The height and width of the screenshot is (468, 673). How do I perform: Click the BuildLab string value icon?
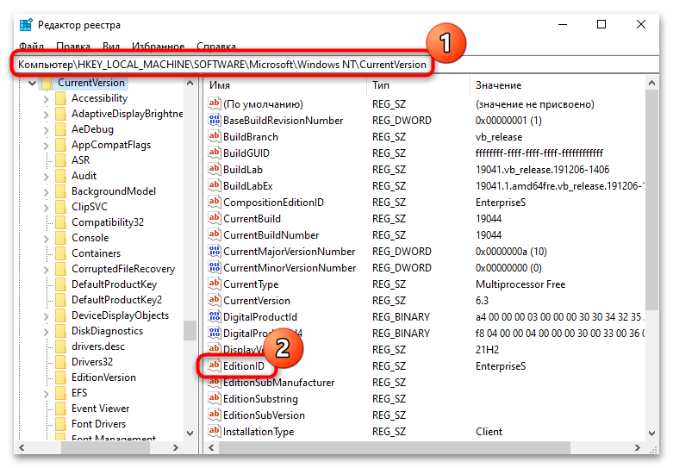pyautogui.click(x=215, y=169)
